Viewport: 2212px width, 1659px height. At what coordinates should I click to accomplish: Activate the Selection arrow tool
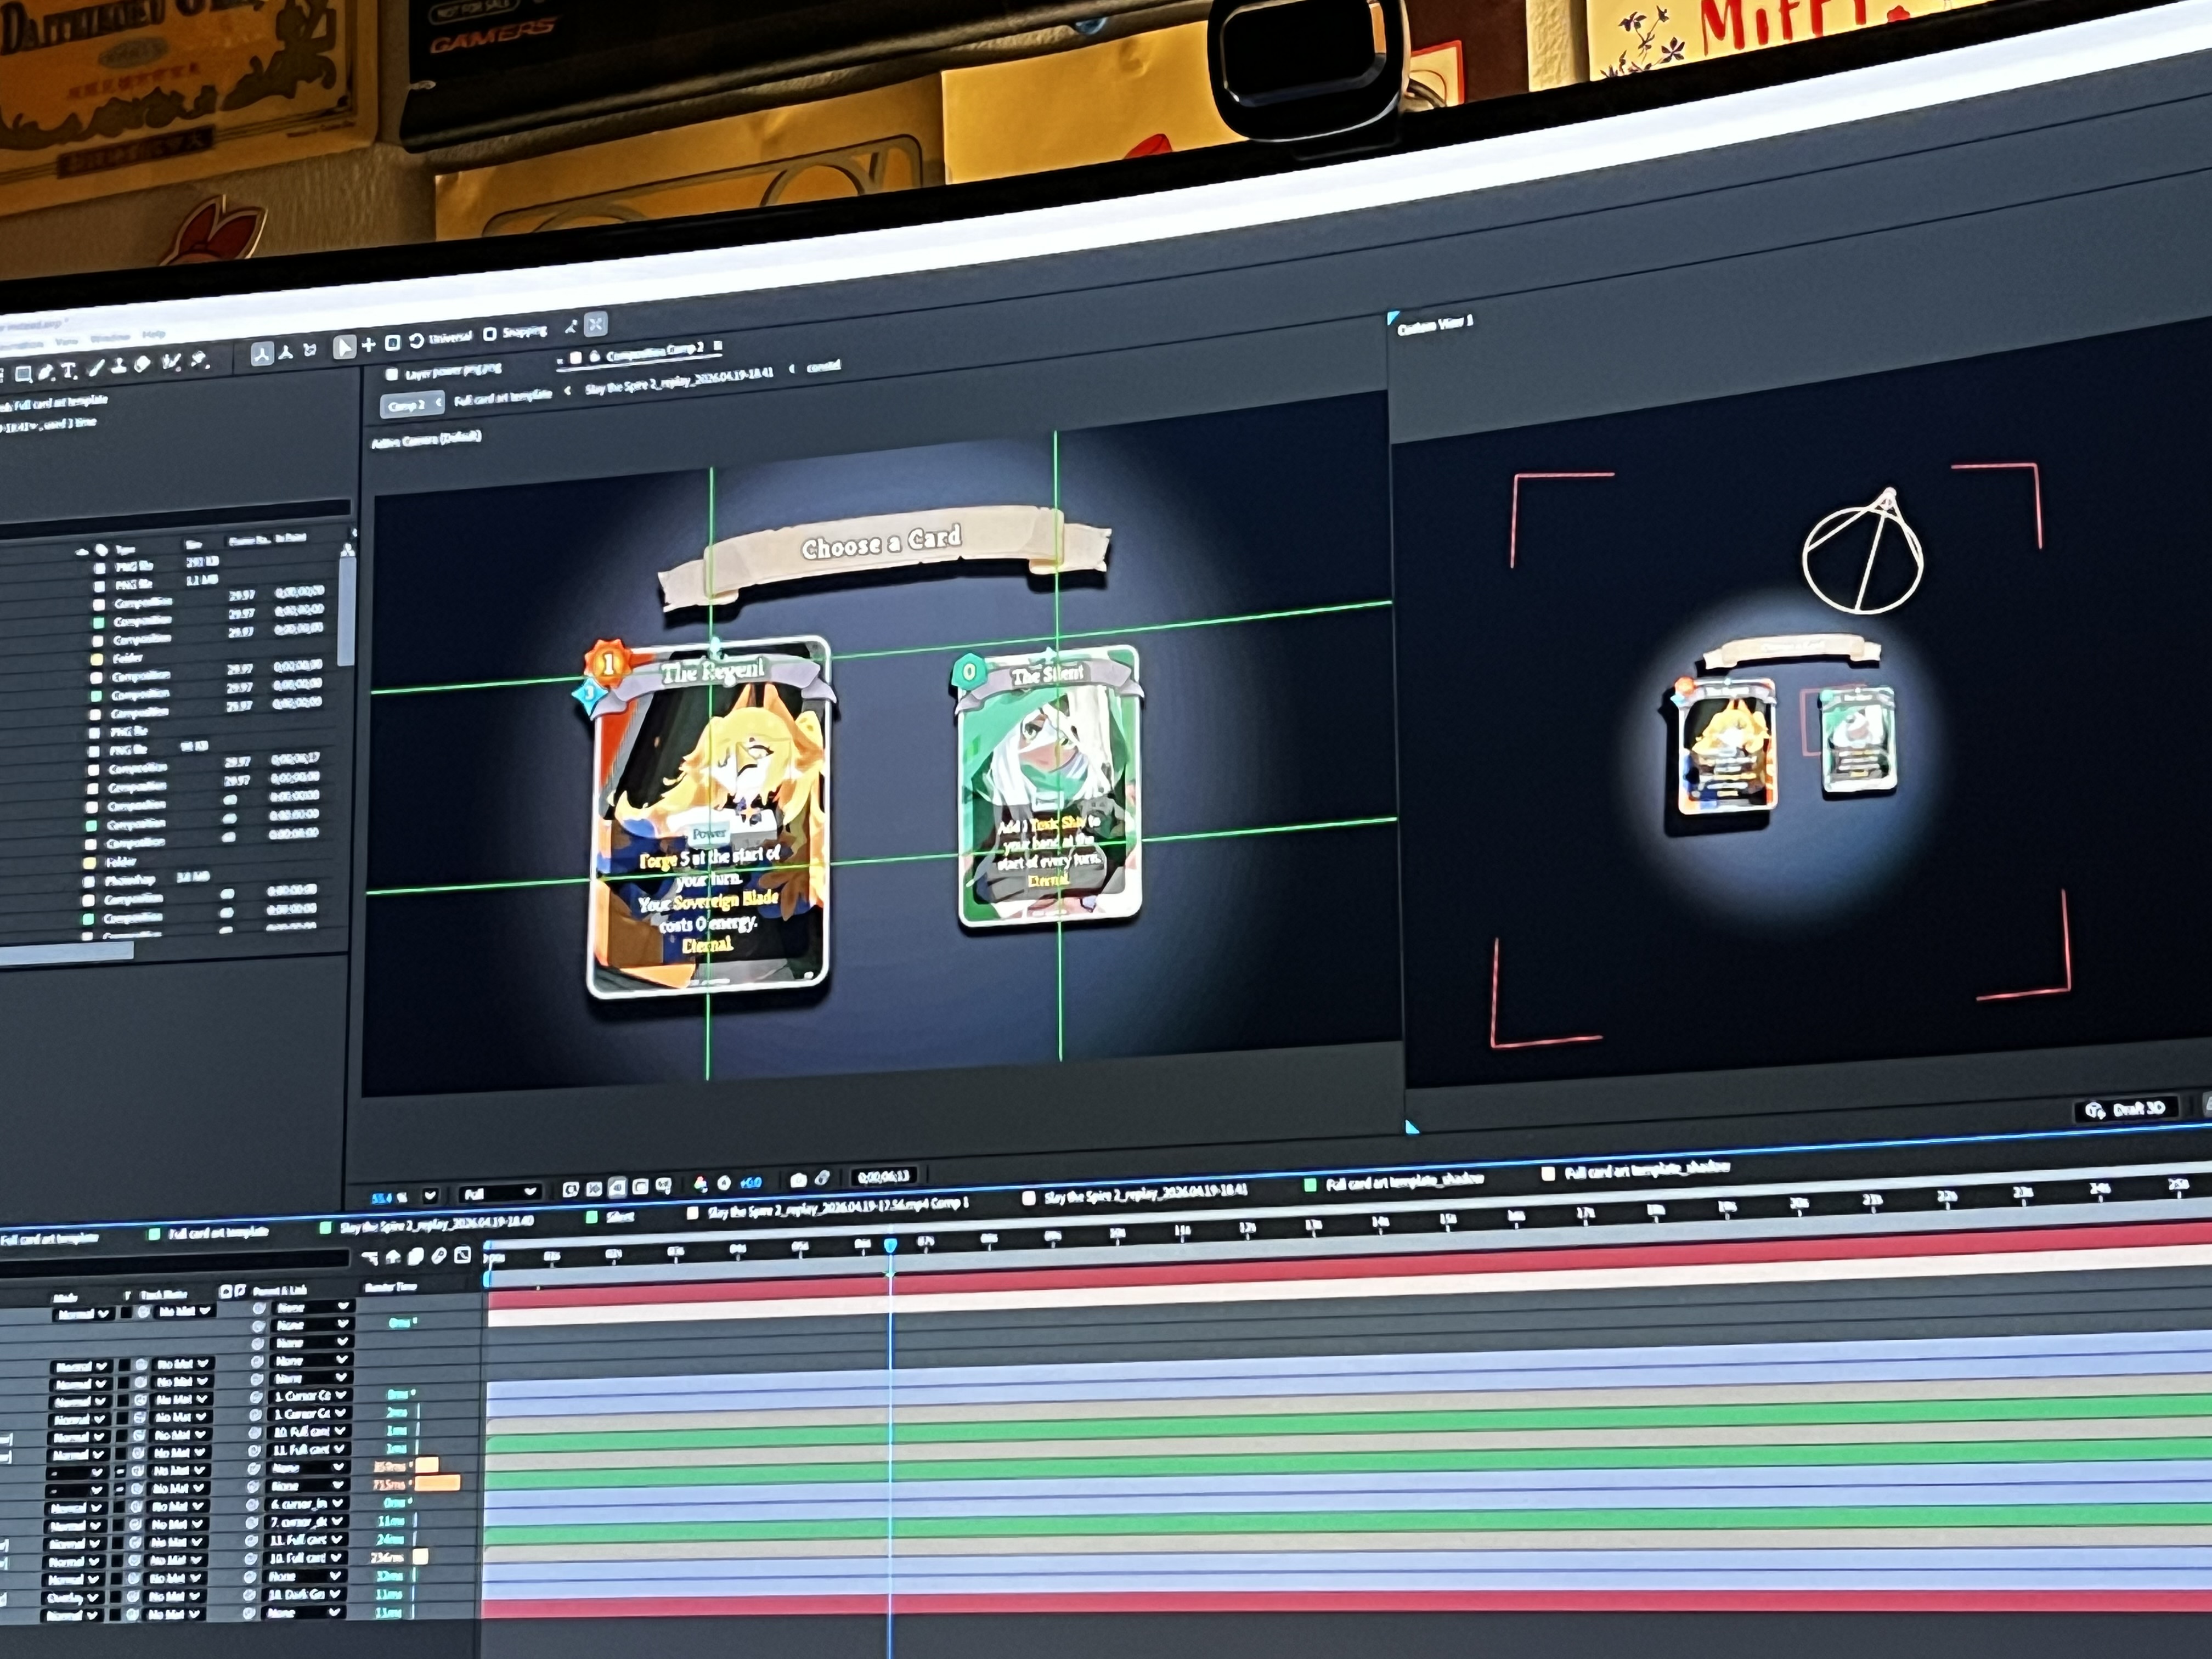[x=344, y=347]
